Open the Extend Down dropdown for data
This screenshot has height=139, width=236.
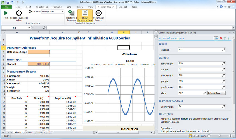tap(217, 93)
